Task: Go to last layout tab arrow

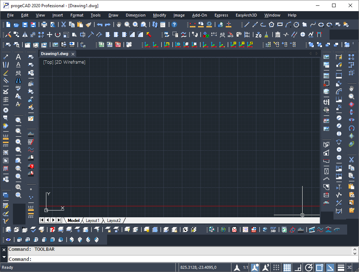Action: coord(59,220)
